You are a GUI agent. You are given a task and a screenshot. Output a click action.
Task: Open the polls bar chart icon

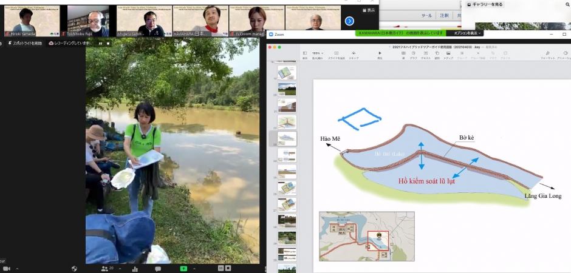[x=135, y=269]
